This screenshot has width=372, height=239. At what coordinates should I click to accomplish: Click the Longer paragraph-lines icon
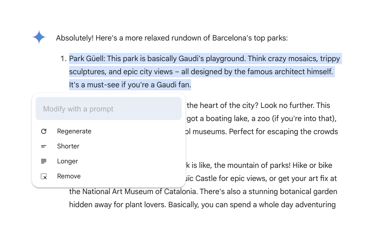44,161
